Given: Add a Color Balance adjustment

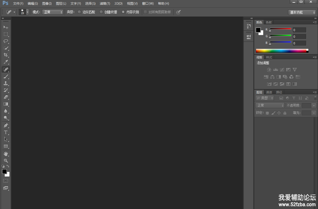Looking at the screenshot, I should (272, 77).
